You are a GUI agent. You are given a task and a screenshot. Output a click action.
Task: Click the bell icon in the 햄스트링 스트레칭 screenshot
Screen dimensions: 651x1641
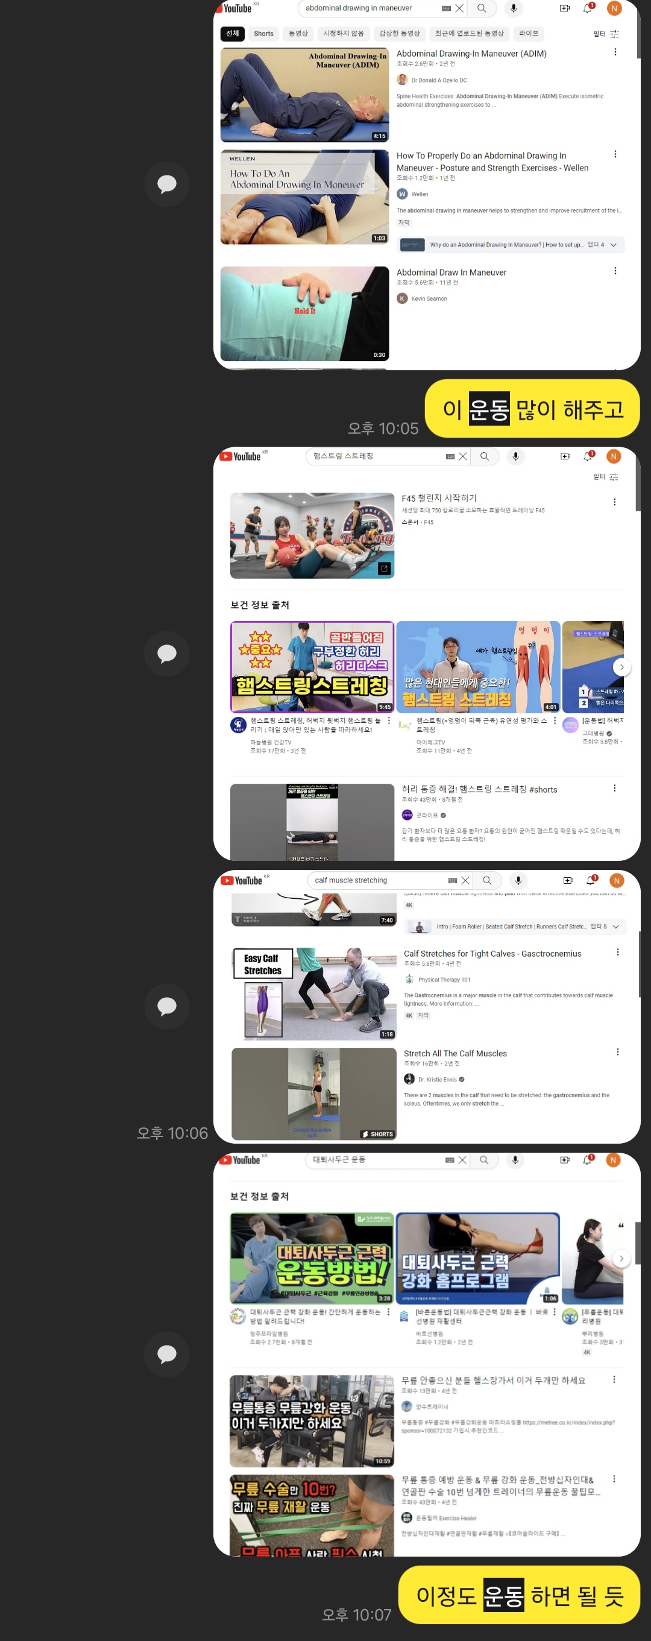588,456
